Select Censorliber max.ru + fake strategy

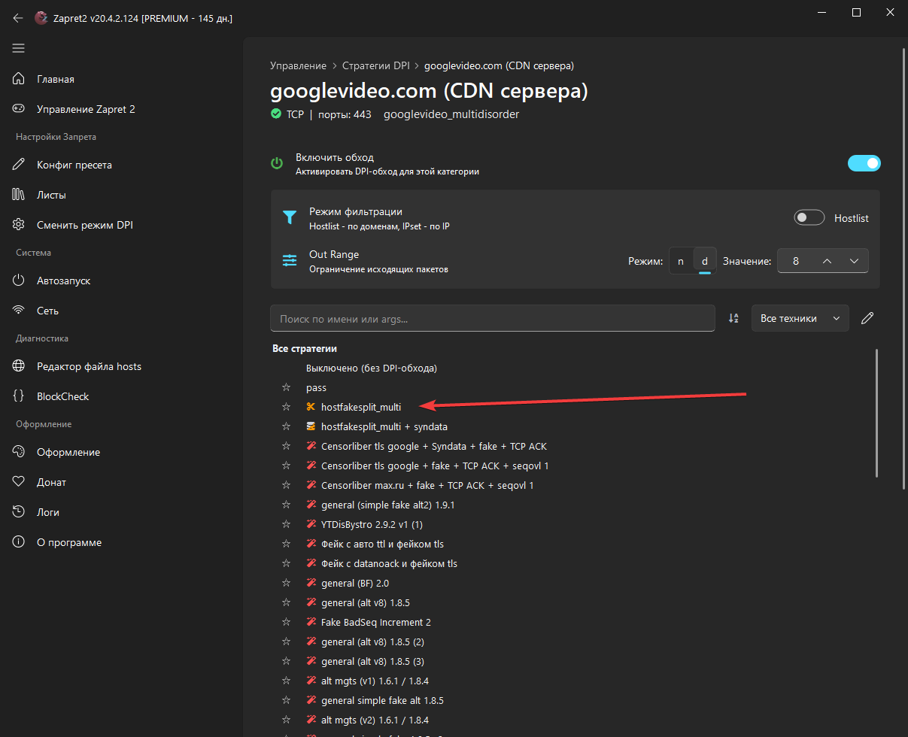pyautogui.click(x=427, y=485)
